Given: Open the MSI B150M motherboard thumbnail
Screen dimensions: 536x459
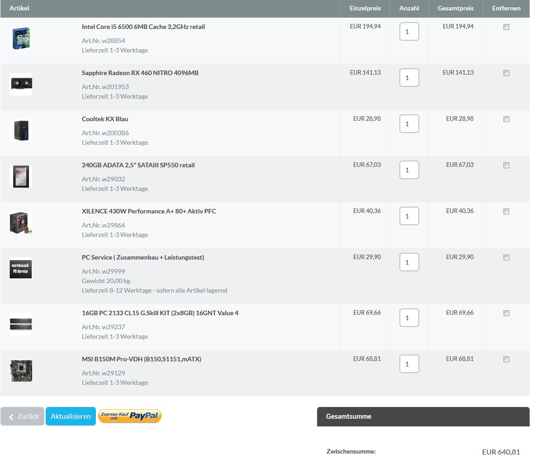Looking at the screenshot, I should 21,370.
